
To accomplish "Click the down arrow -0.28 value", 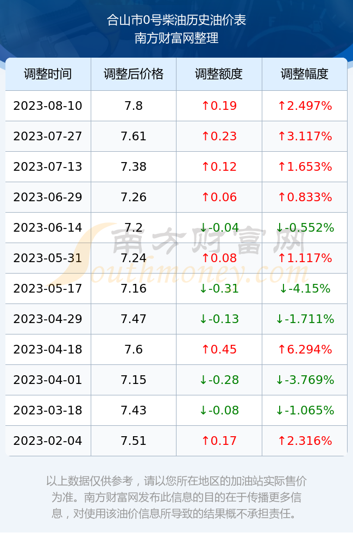I will coord(219,380).
